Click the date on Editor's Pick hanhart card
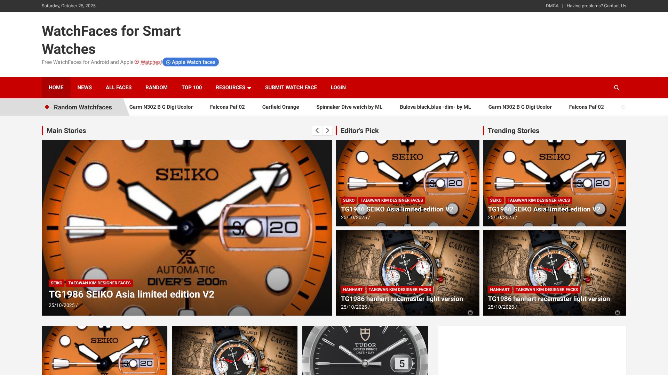This screenshot has width=668, height=375. click(x=354, y=307)
